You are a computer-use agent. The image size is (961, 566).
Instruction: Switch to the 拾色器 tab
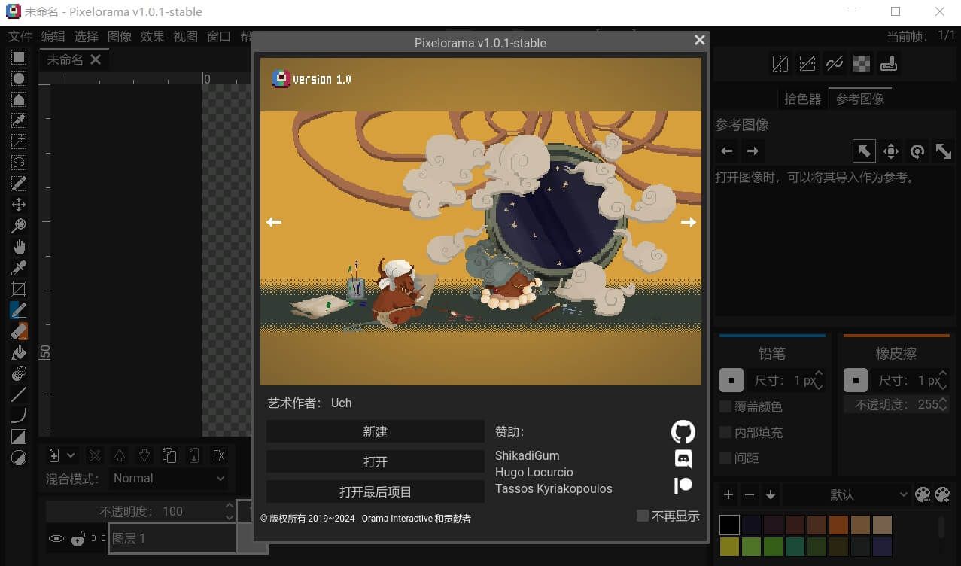pos(802,99)
